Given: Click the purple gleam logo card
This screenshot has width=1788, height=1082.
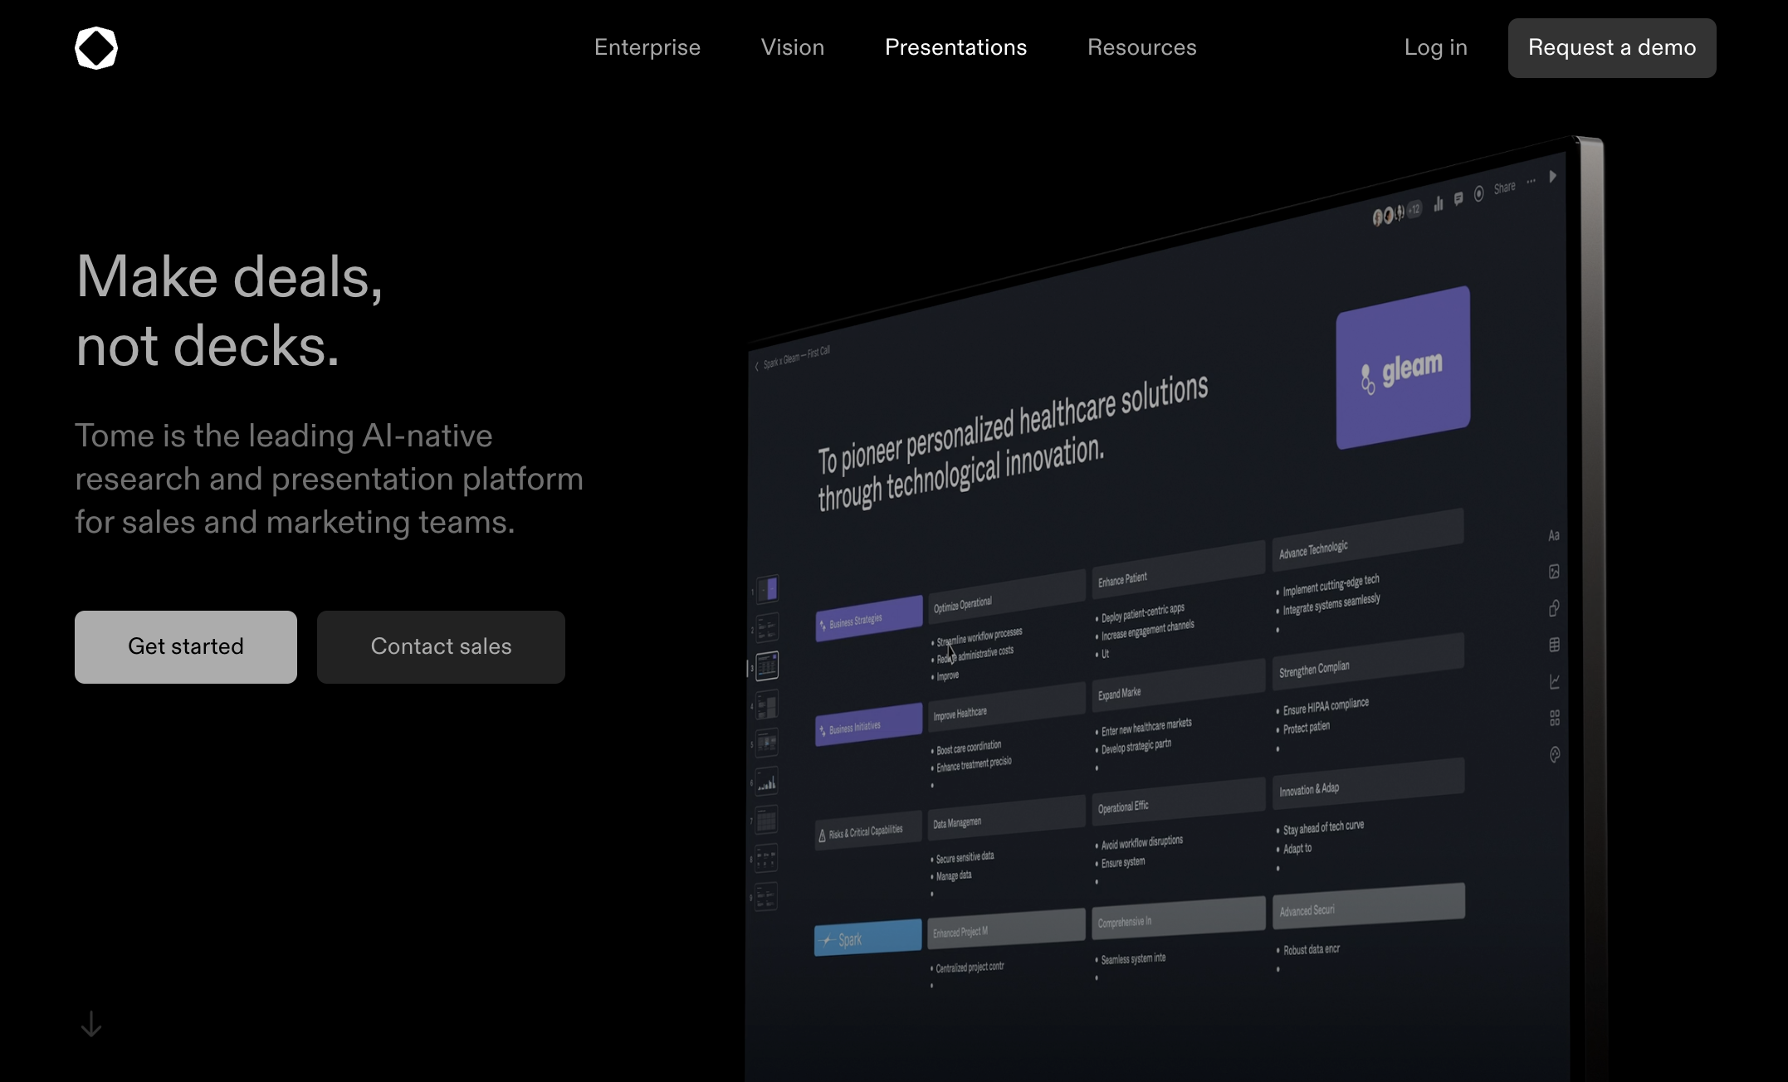Looking at the screenshot, I should [x=1403, y=368].
